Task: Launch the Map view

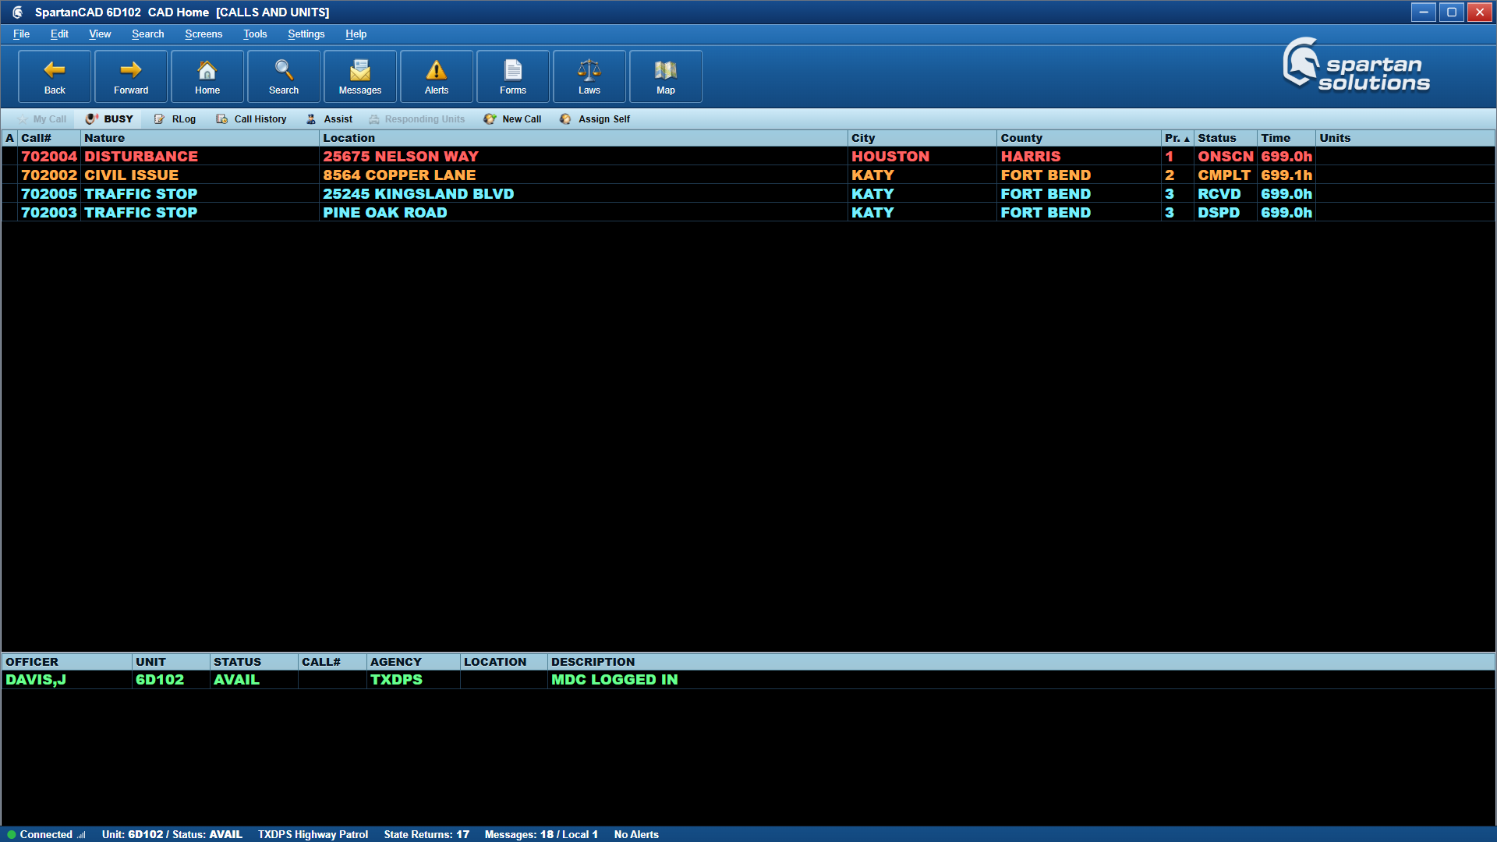Action: tap(666, 76)
